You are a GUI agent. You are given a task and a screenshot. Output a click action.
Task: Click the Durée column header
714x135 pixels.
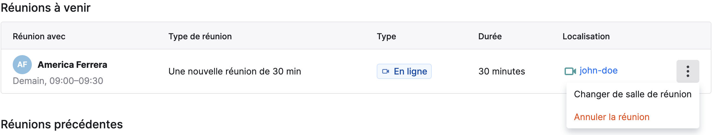pyautogui.click(x=490, y=36)
